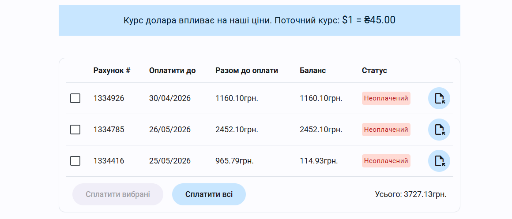The image size is (512, 219).
Task: Click the "Статус" column header
Action: pyautogui.click(x=374, y=71)
